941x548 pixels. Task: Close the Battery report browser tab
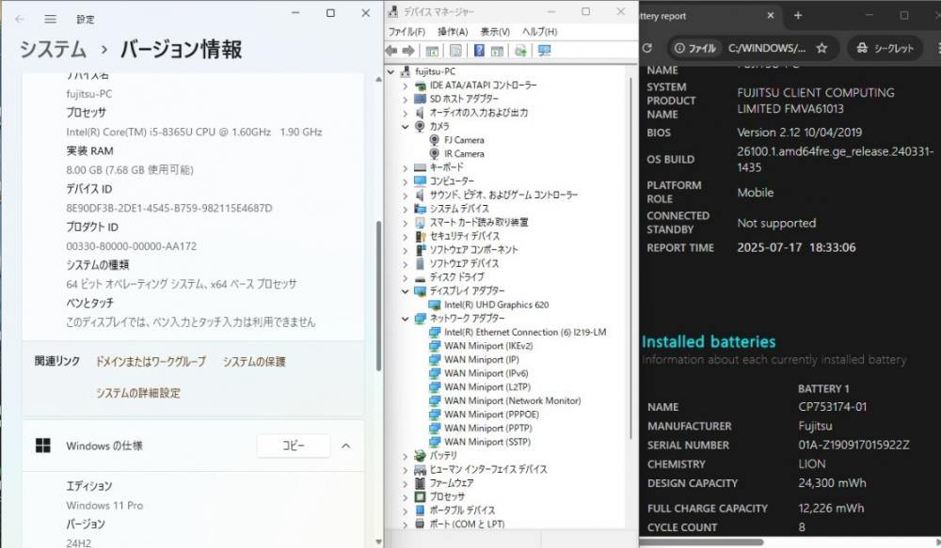[771, 16]
